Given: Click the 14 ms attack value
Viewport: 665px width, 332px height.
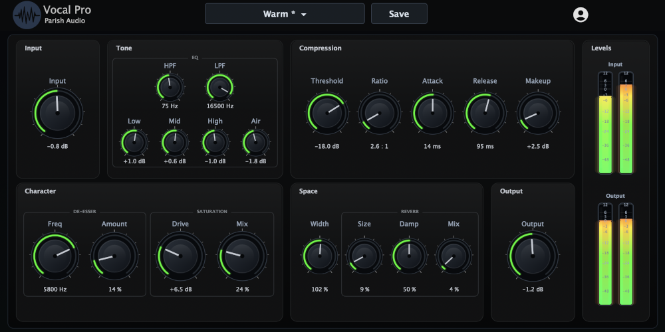Looking at the screenshot, I should coord(432,147).
